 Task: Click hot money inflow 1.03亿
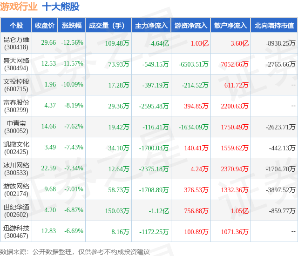(x=200, y=43)
